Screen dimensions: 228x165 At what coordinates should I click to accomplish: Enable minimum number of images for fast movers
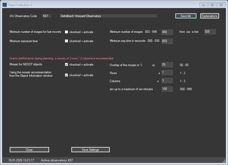(x=66, y=32)
